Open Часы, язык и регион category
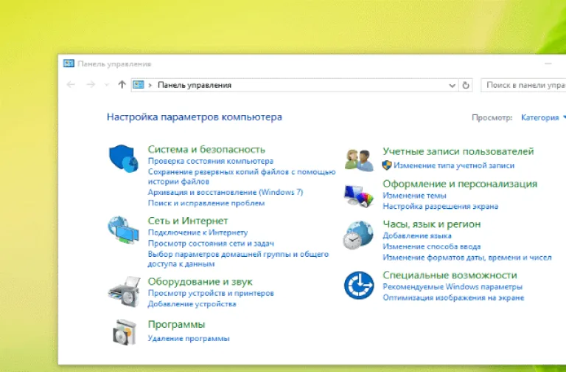Screen dimensions: 566x372 coord(432,224)
